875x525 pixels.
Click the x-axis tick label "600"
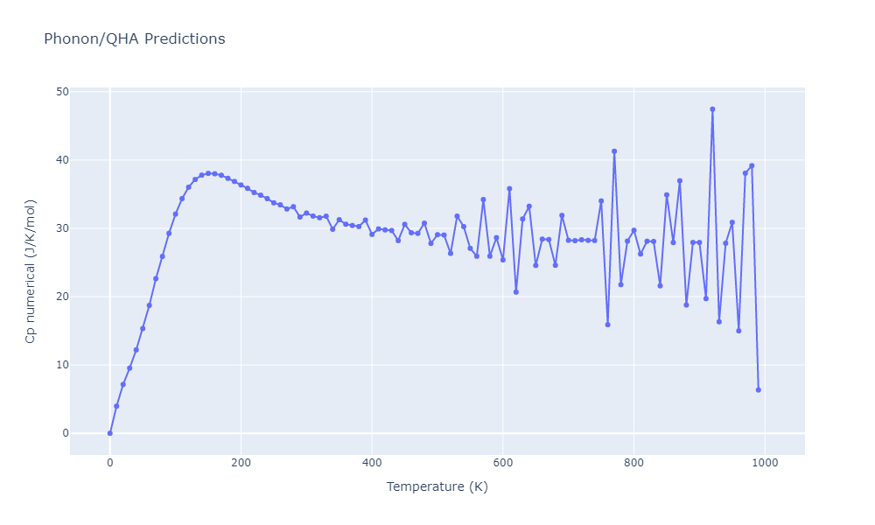coord(502,463)
